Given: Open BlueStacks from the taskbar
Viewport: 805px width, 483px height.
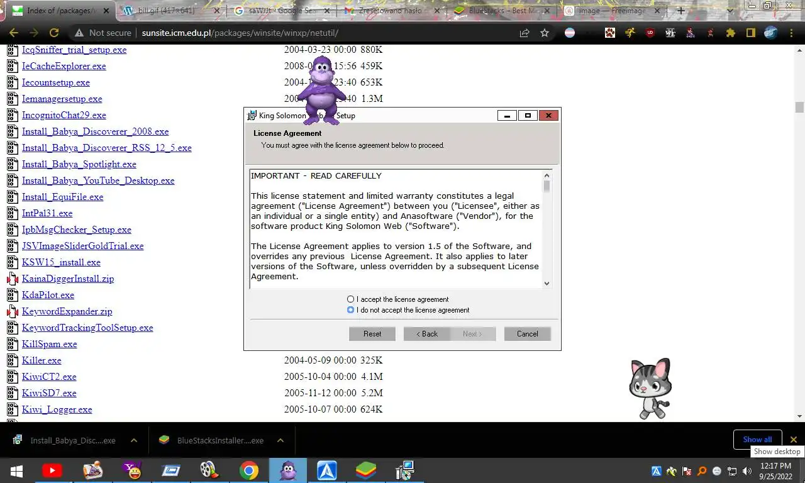Looking at the screenshot, I should click(366, 470).
